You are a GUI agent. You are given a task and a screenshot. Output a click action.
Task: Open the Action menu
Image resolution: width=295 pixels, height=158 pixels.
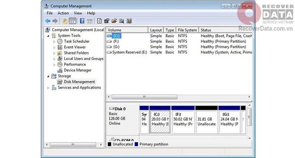(x=63, y=13)
